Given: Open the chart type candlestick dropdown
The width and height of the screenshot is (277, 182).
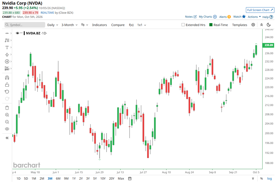Looking at the screenshot, I should (x=85, y=25).
